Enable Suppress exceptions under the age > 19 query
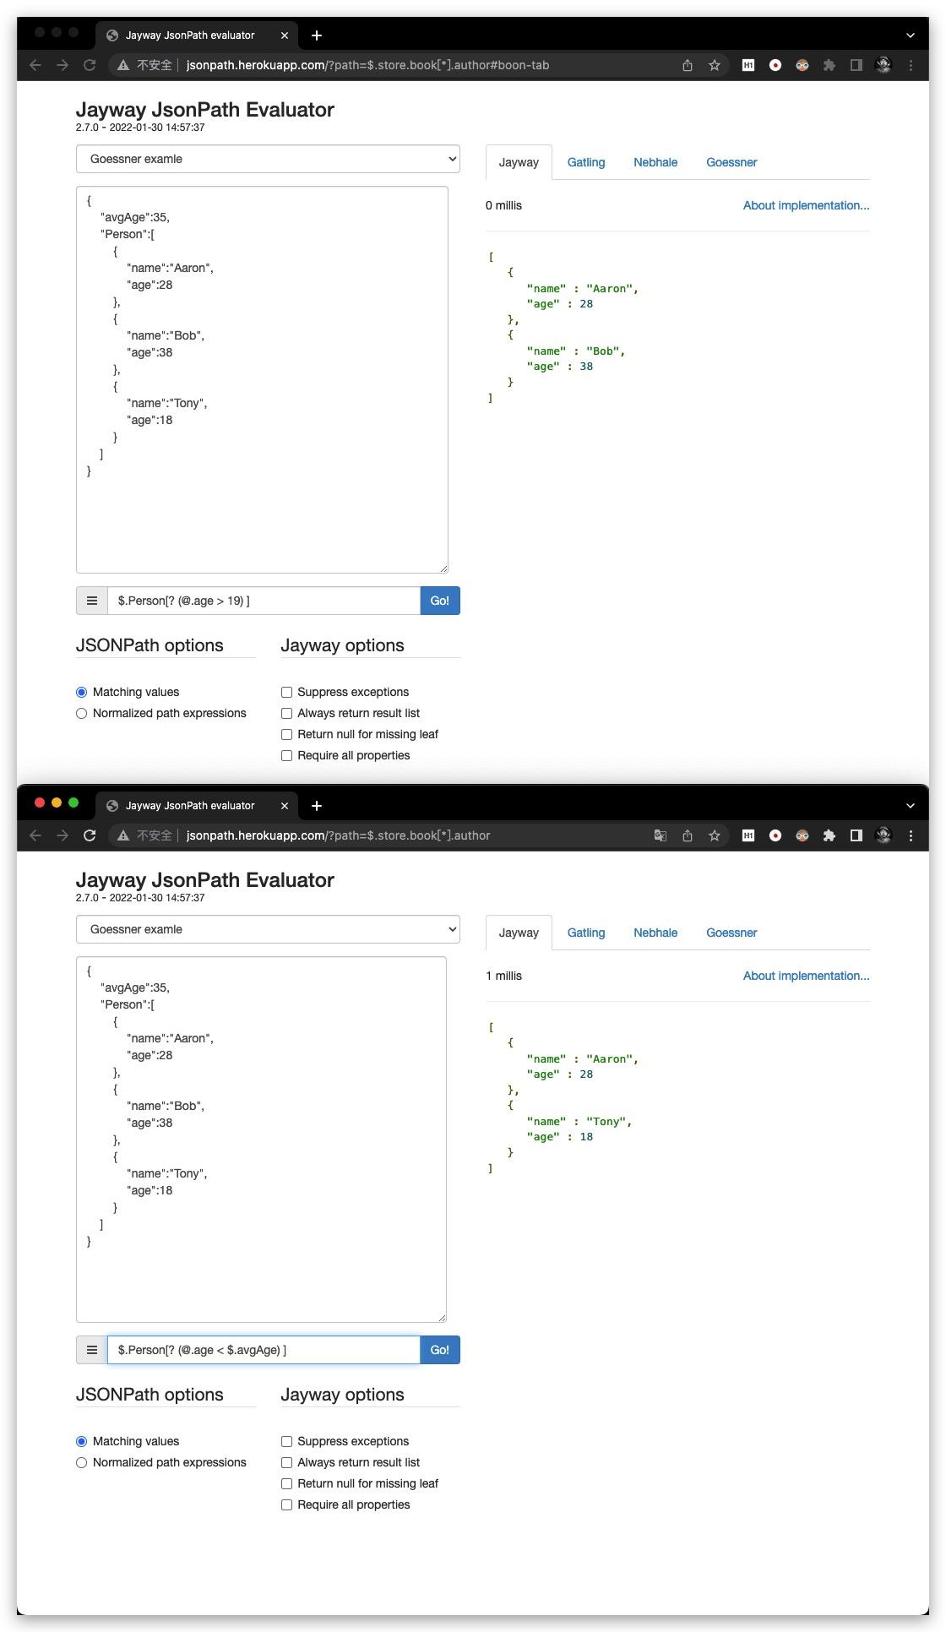The height and width of the screenshot is (1632, 946). [x=287, y=692]
